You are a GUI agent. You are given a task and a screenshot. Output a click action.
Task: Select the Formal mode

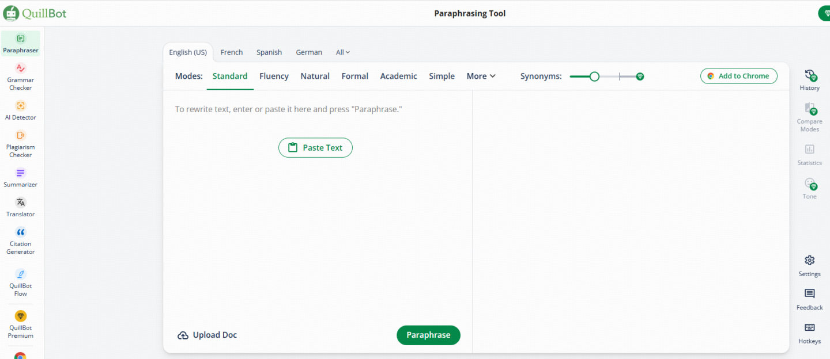(x=354, y=76)
